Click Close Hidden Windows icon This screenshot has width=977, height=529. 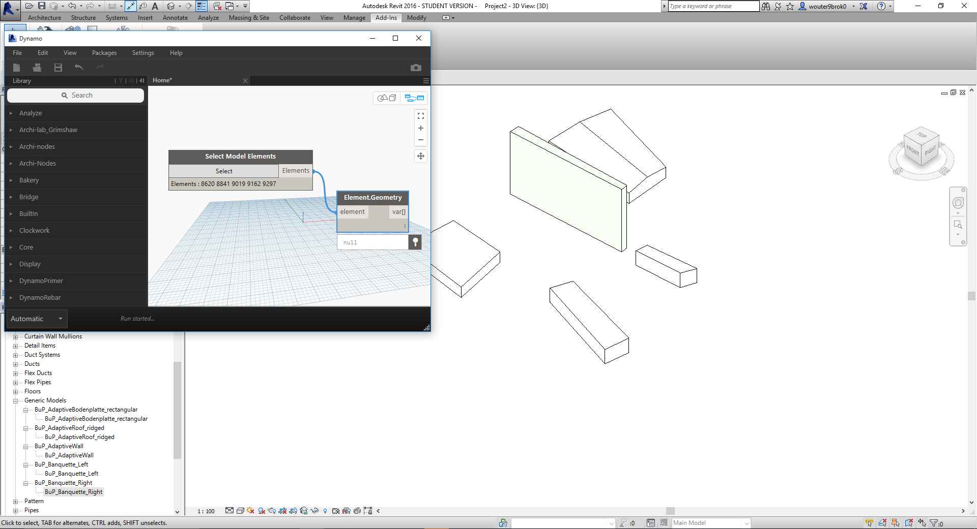217,6
